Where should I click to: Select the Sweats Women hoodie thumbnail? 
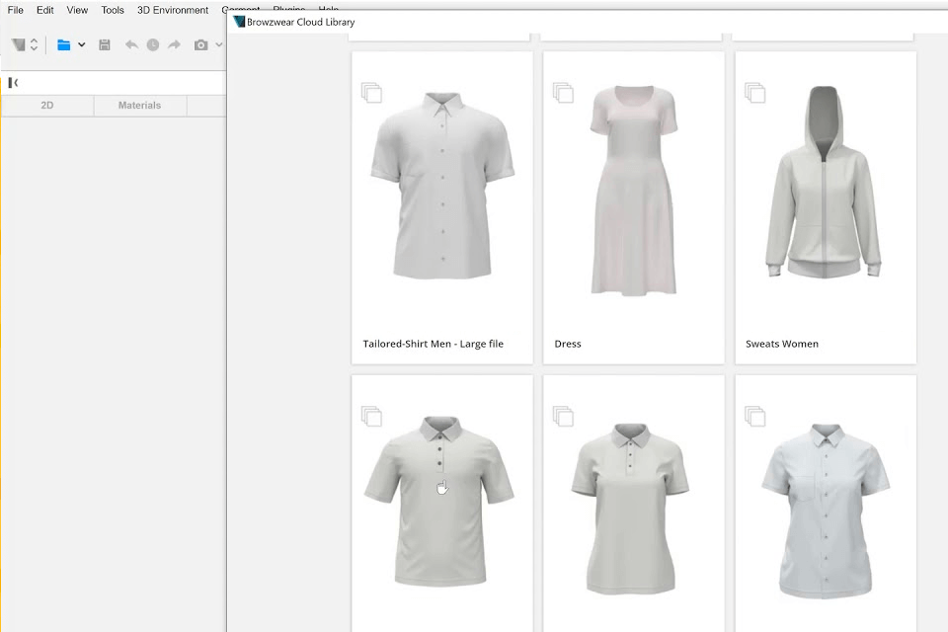click(824, 182)
